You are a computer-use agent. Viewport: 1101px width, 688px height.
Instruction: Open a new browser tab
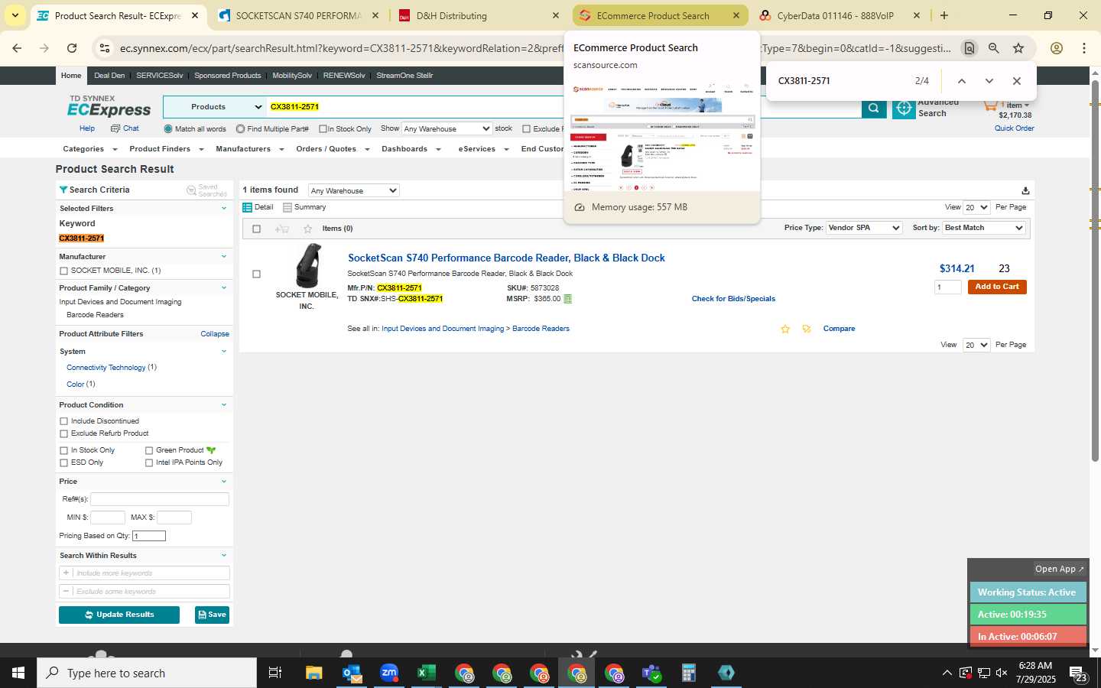pos(944,15)
